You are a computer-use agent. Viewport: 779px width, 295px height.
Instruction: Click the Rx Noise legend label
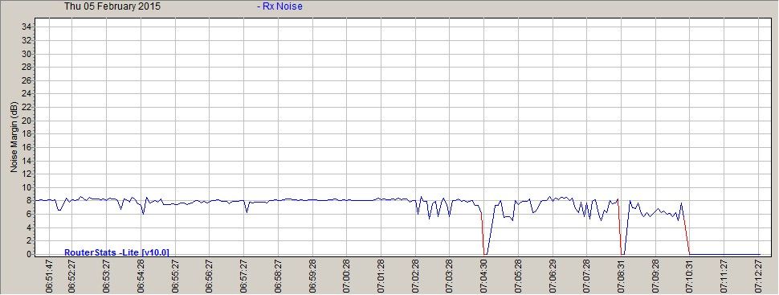tap(279, 6)
